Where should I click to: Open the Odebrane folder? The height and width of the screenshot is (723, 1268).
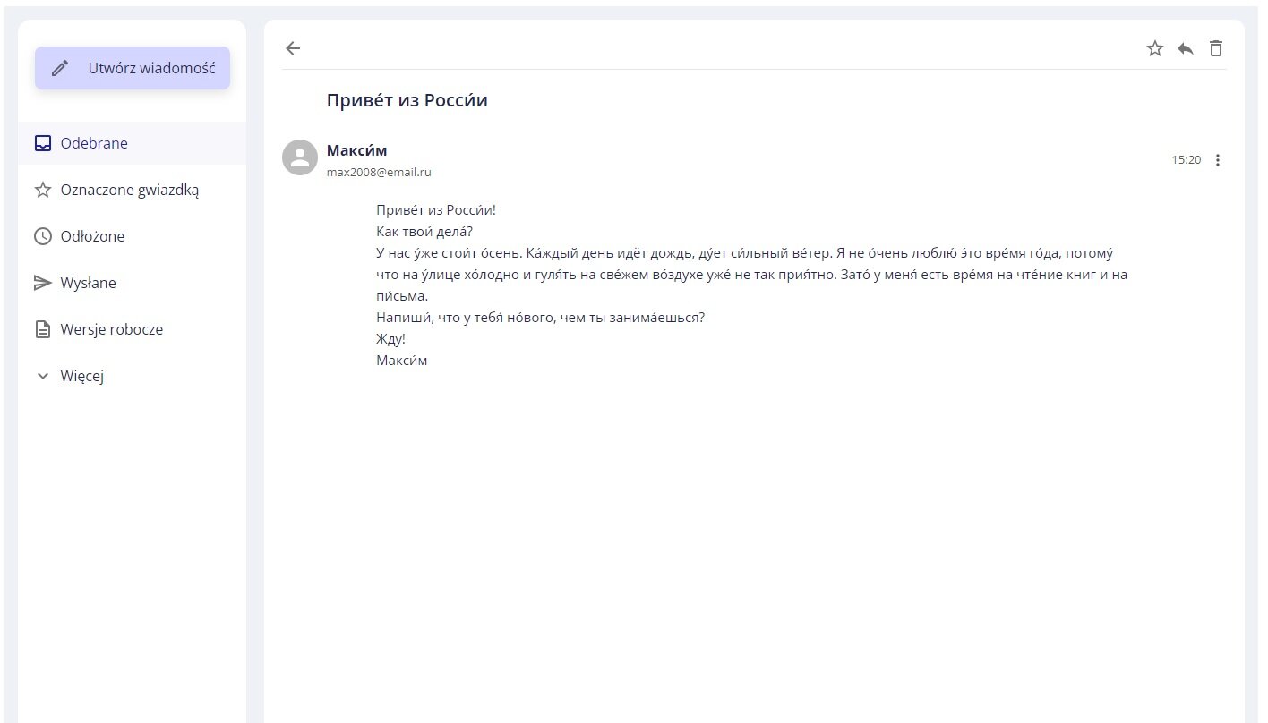click(94, 143)
